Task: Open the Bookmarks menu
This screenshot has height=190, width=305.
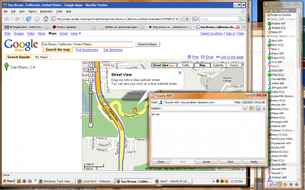Action: click(x=46, y=11)
